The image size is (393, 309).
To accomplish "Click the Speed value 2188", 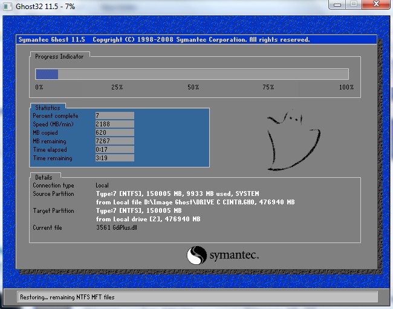I will point(114,124).
